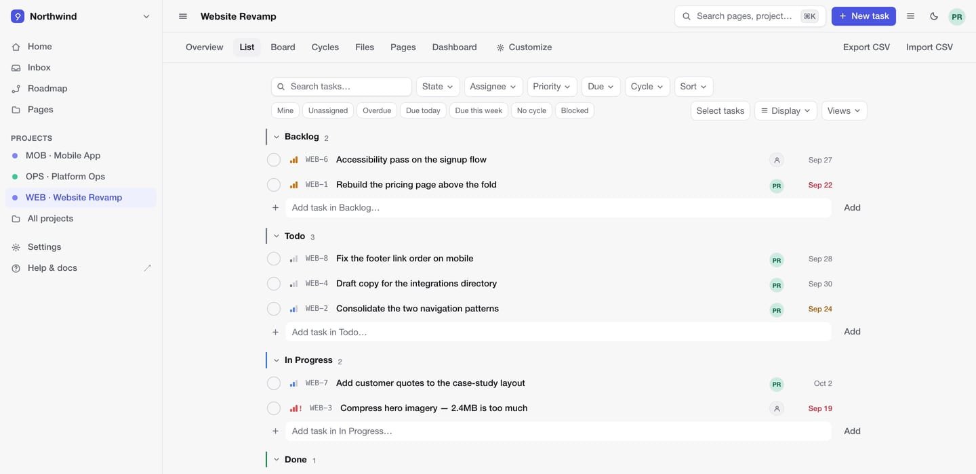976x474 pixels.
Task: Open the Cycle filter dropdown
Action: [x=647, y=87]
